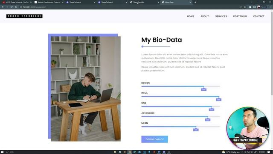Click the Thapa Technical logo
Image resolution: width=273 pixels, height=154 pixels.
(x=24, y=16)
